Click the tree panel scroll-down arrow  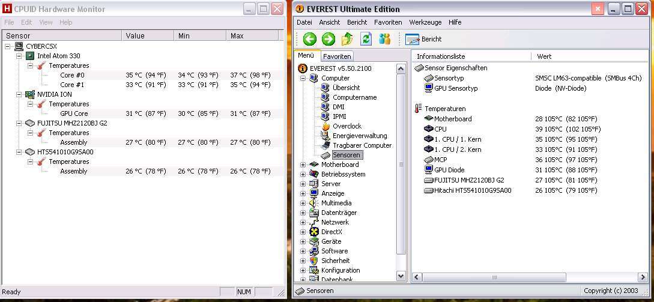(401, 276)
